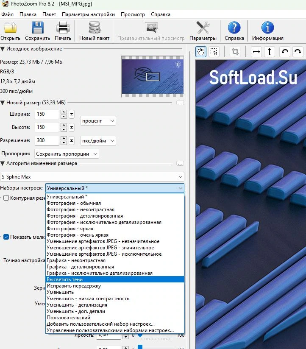Click the Разрешение value field
Image resolution: width=306 pixels, height=349 pixels.
47,140
